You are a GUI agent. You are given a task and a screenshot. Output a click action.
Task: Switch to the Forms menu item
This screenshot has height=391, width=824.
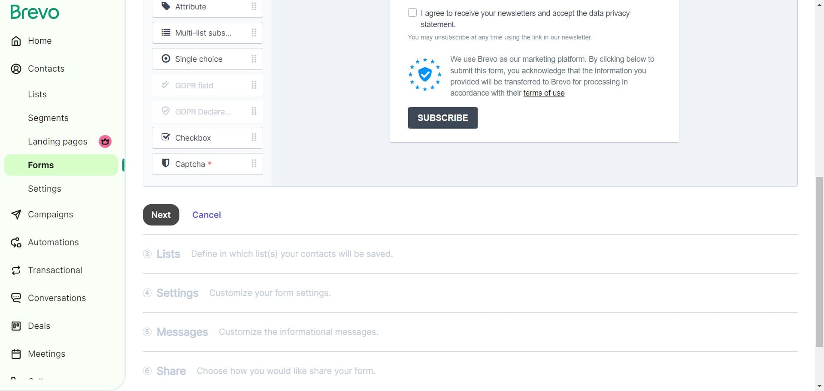pyautogui.click(x=40, y=165)
